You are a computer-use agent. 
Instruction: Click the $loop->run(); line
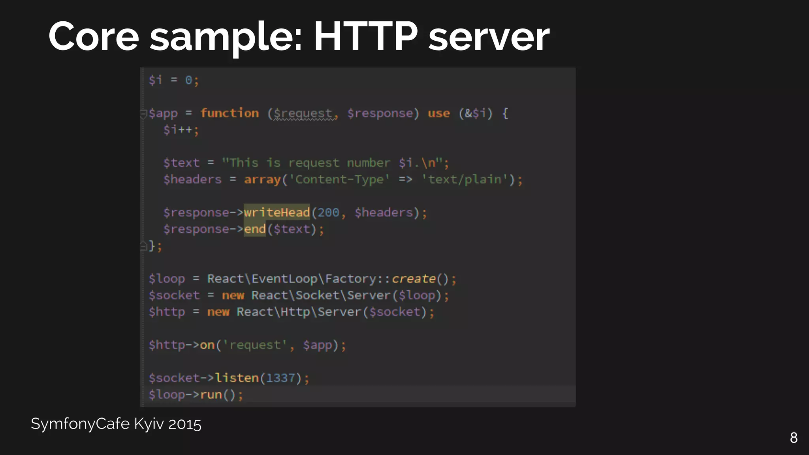tap(196, 395)
